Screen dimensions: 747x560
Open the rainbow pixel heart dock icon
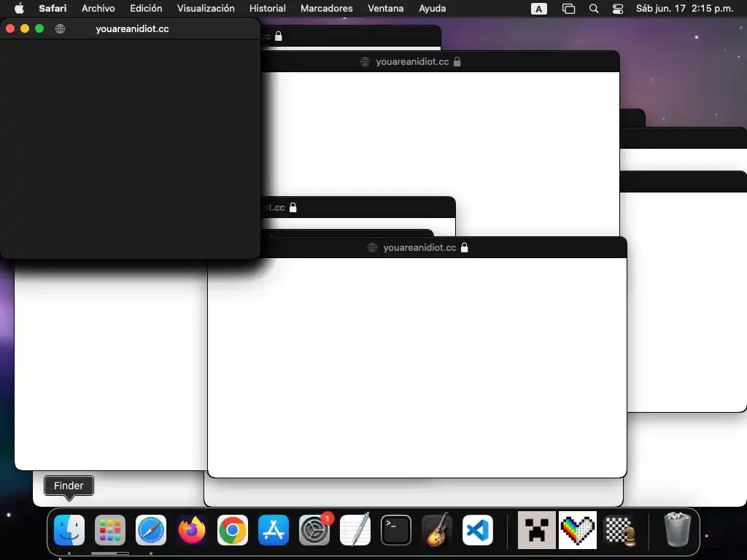pos(578,530)
